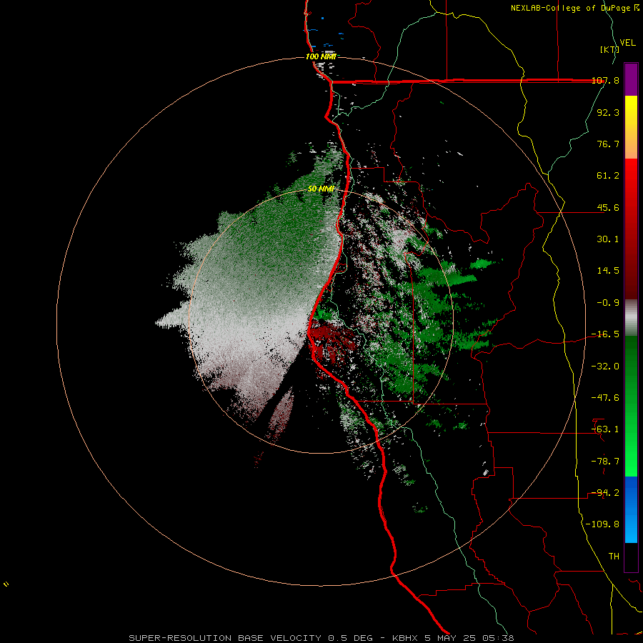Click the -78.7 velocity scale value
The width and height of the screenshot is (643, 643).
point(605,462)
